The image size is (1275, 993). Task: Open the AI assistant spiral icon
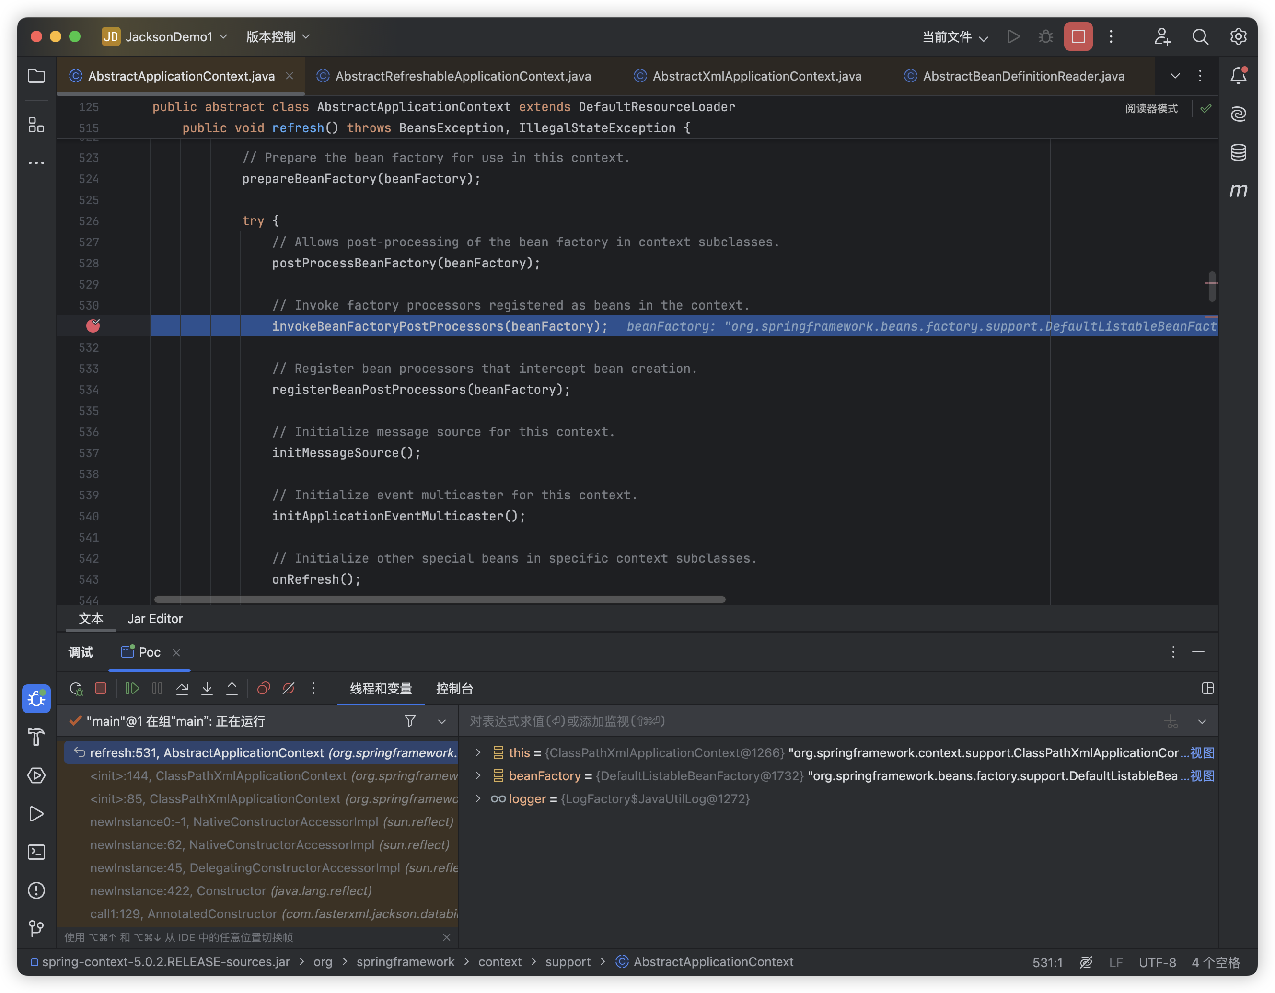[1238, 113]
